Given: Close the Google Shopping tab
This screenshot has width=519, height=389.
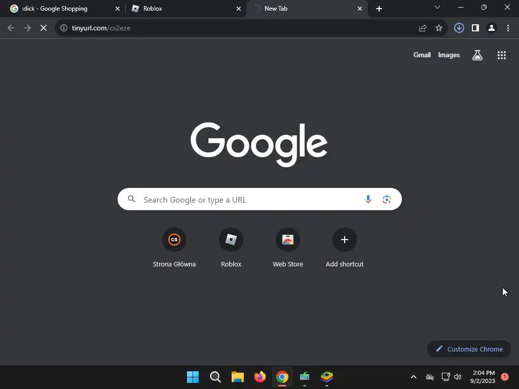Looking at the screenshot, I should pos(118,9).
